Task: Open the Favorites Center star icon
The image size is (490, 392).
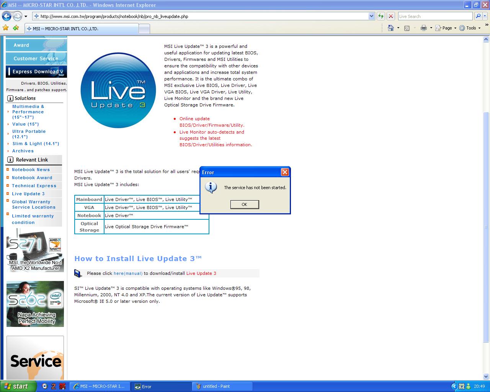Action: (5, 28)
